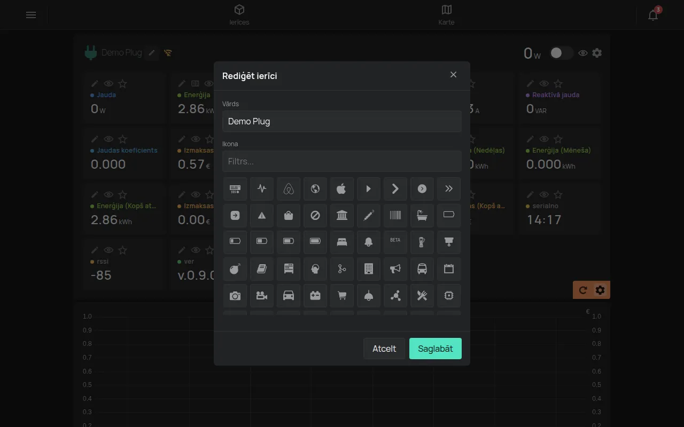Select the photo camera icon
684x427 pixels.
tap(235, 295)
